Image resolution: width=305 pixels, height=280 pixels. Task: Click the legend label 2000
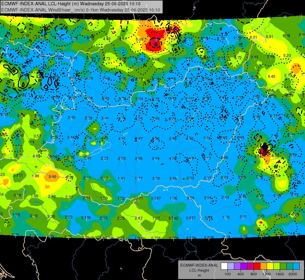click(x=293, y=274)
